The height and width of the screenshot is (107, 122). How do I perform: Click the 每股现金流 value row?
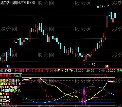[x=10, y=81]
